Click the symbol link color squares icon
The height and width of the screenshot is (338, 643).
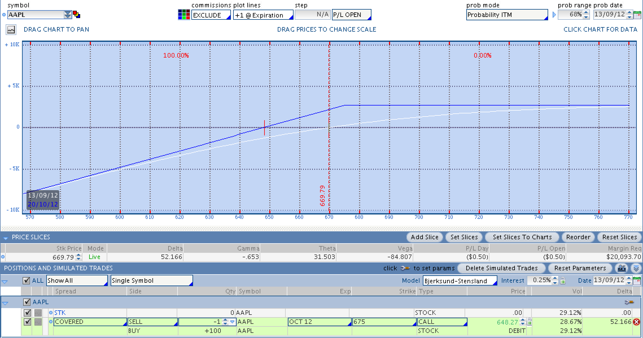tap(76, 14)
